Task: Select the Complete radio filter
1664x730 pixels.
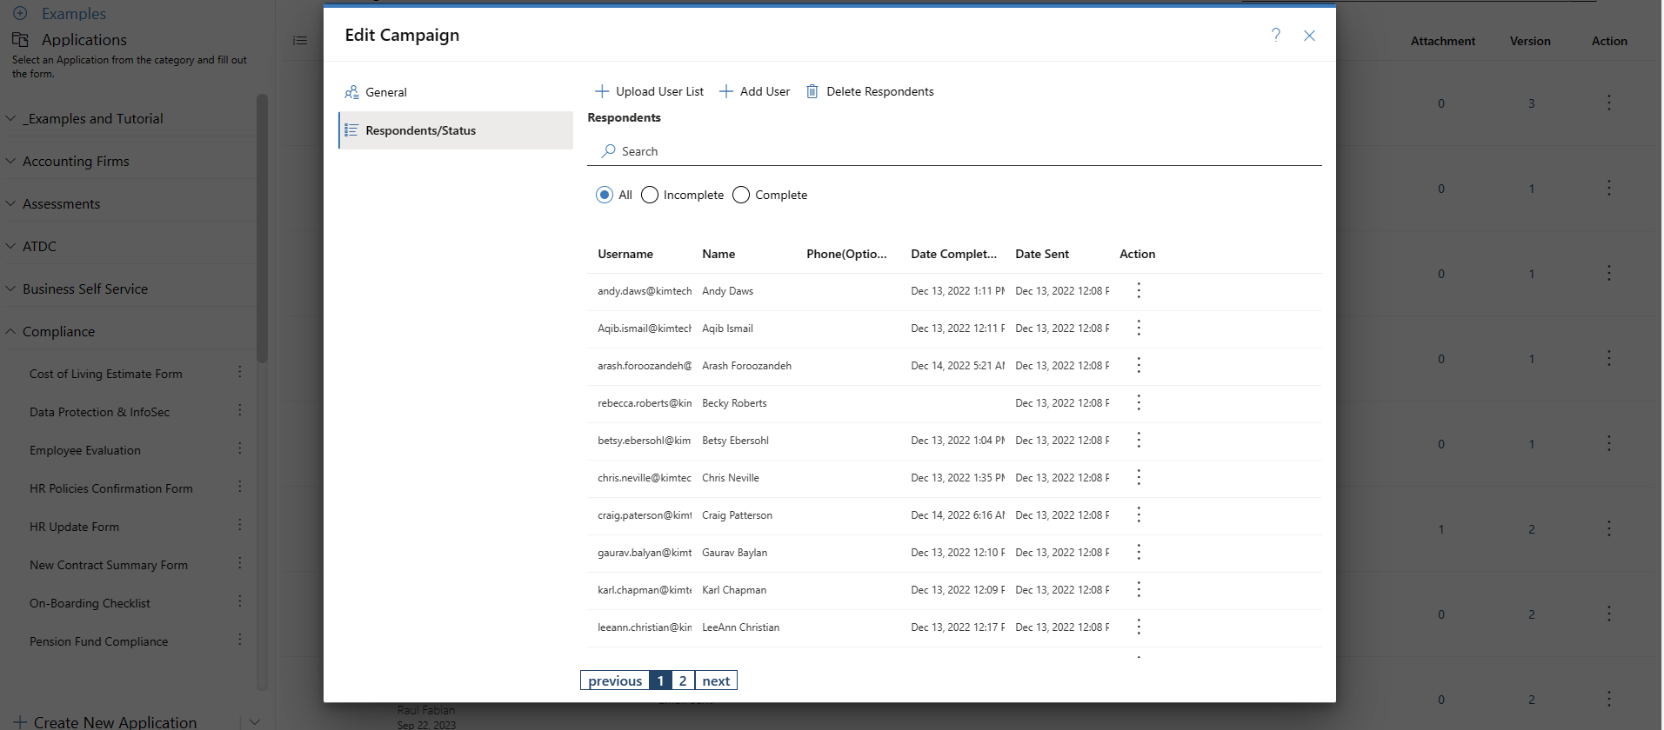Action: click(x=741, y=195)
